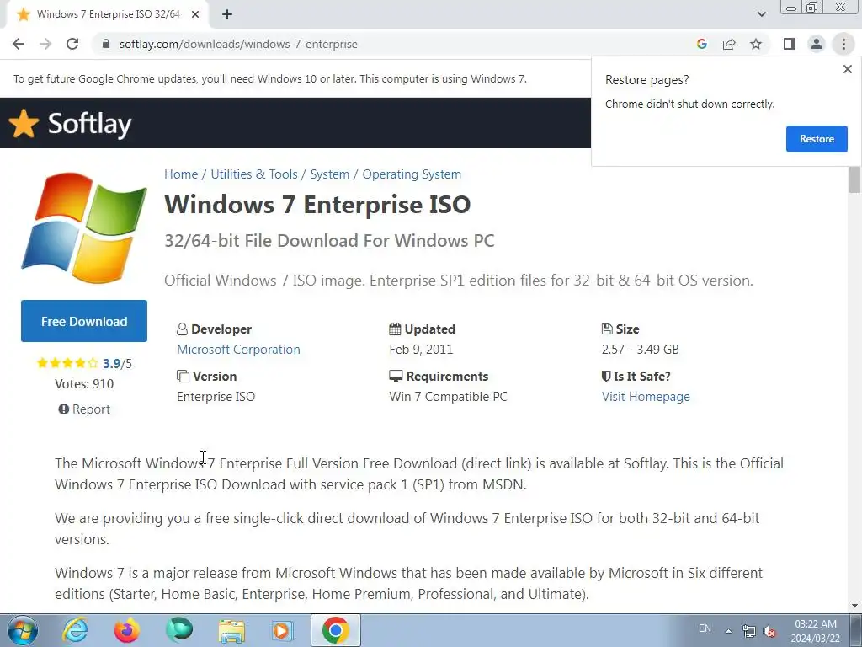The width and height of the screenshot is (862, 647).
Task: Click the network tray icon
Action: coord(748,631)
